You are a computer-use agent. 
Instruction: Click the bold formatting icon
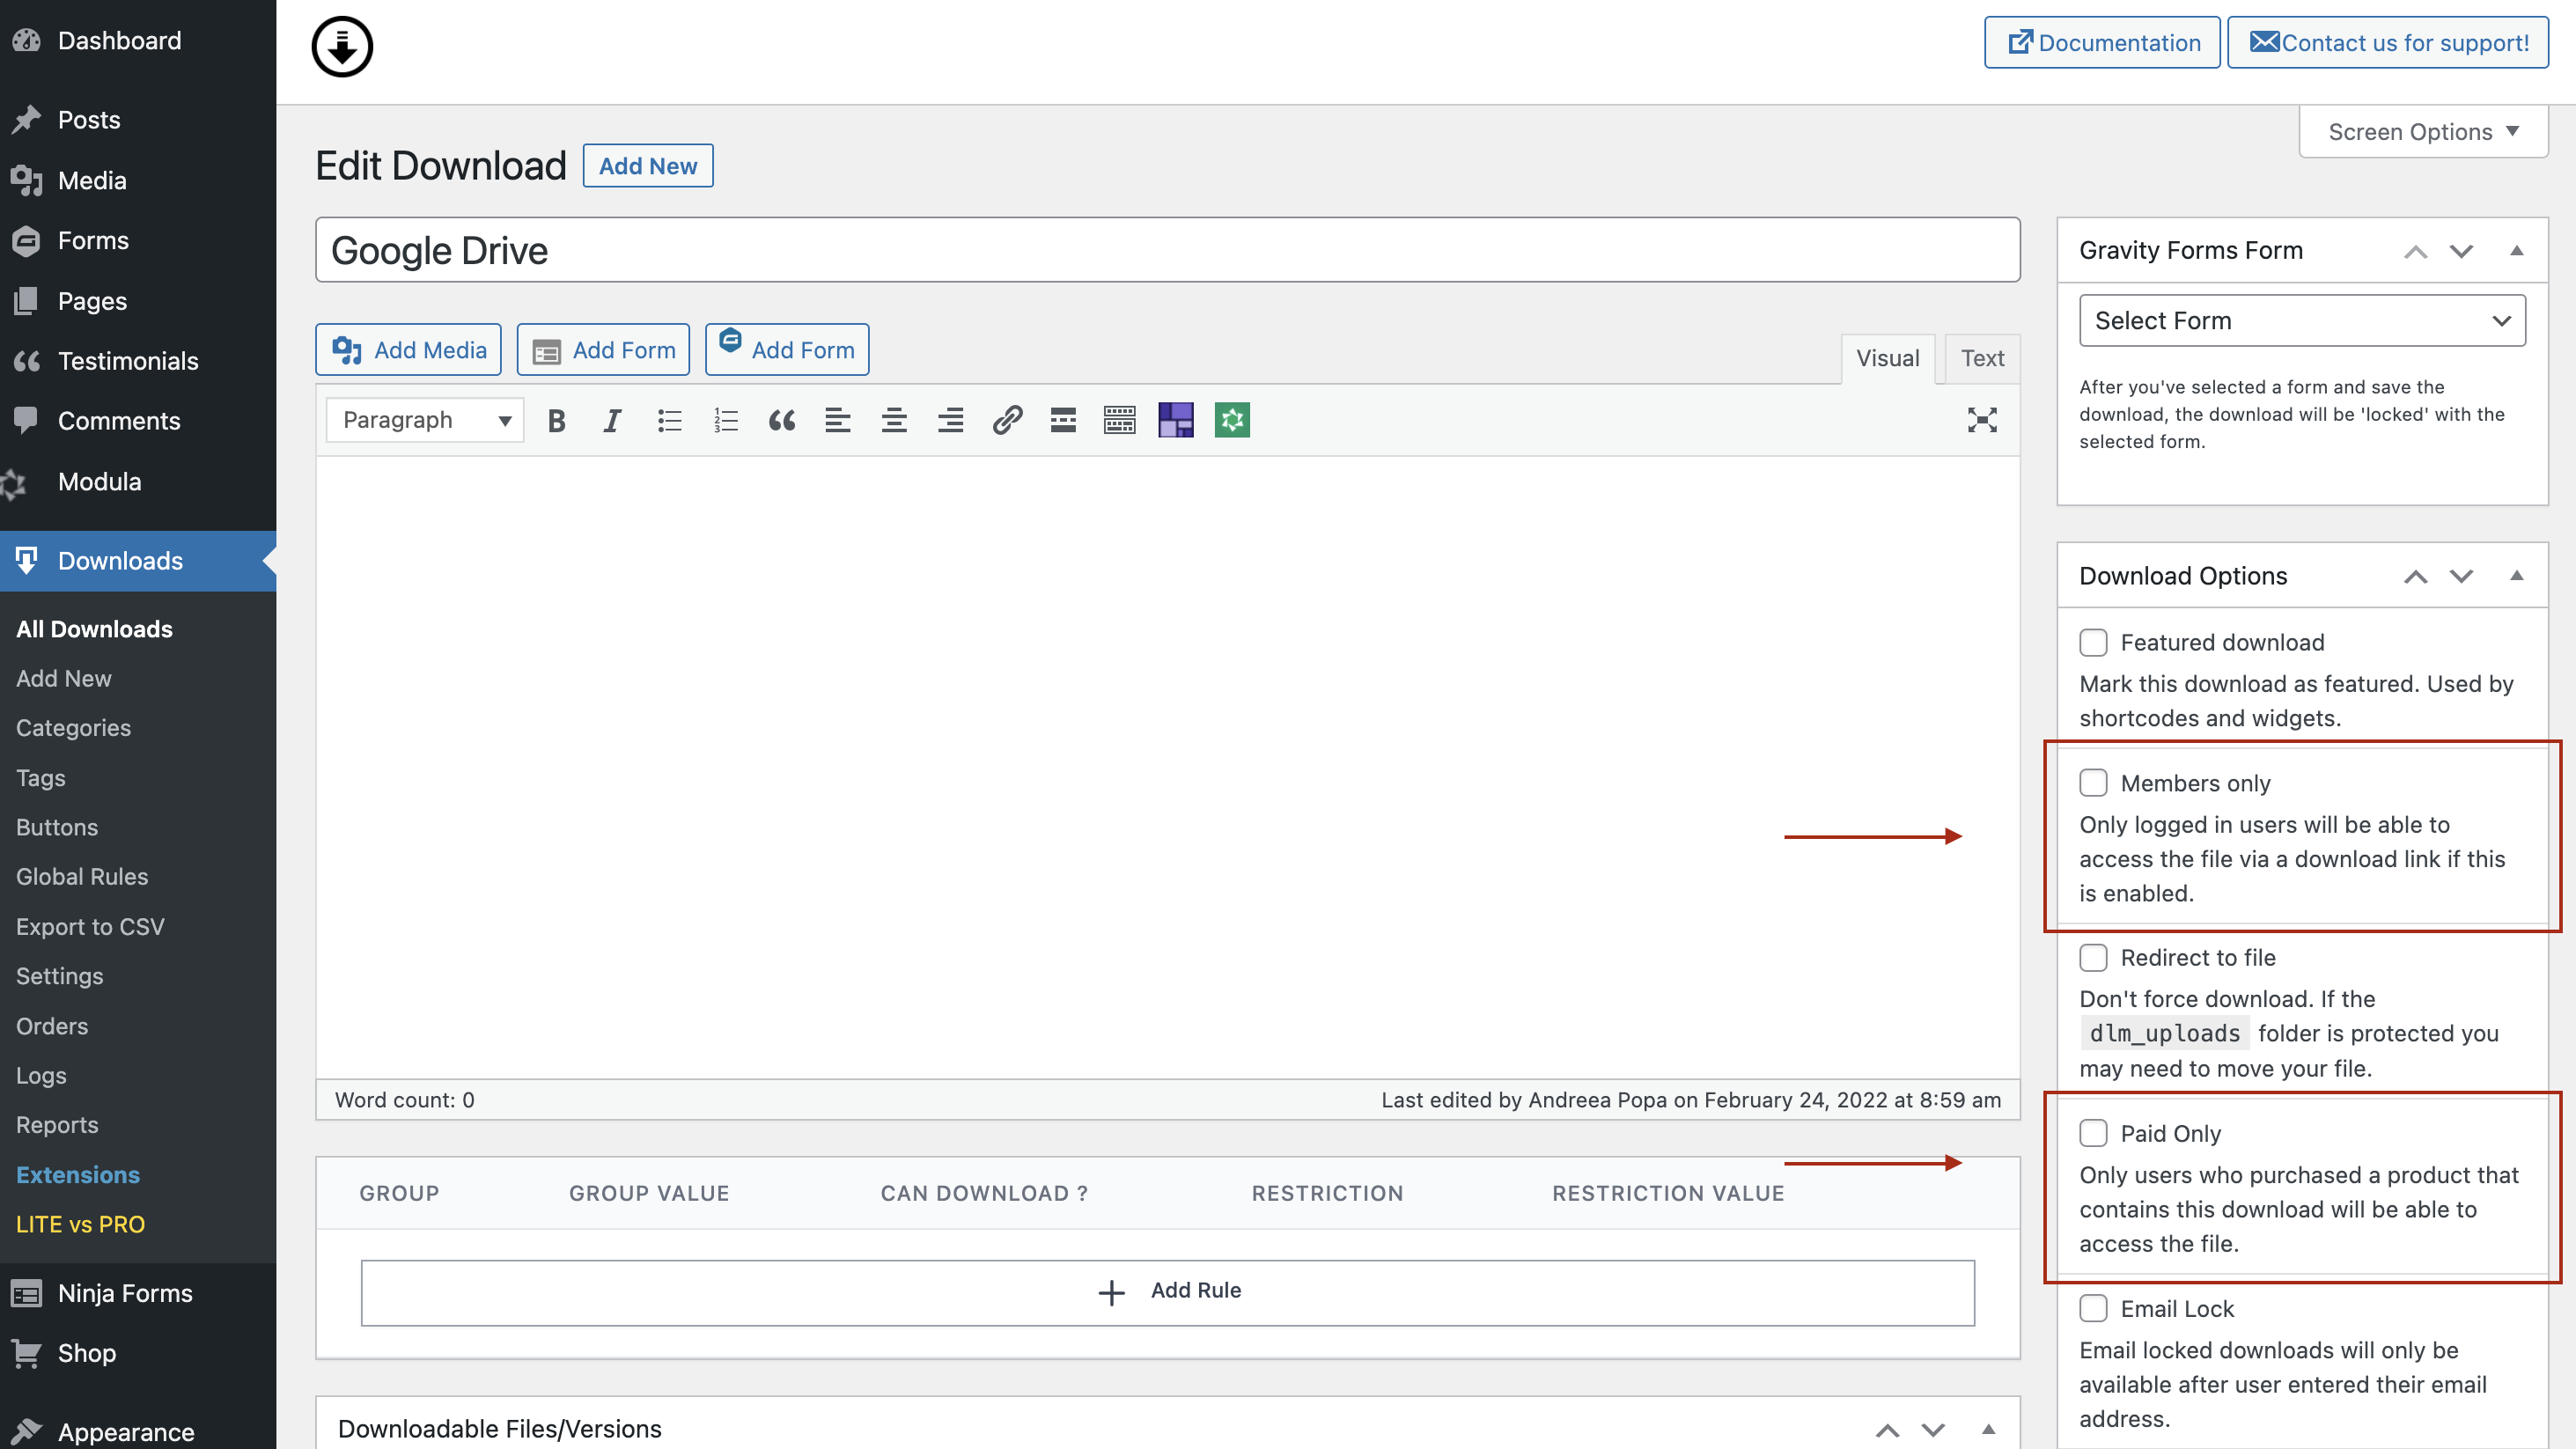(554, 419)
